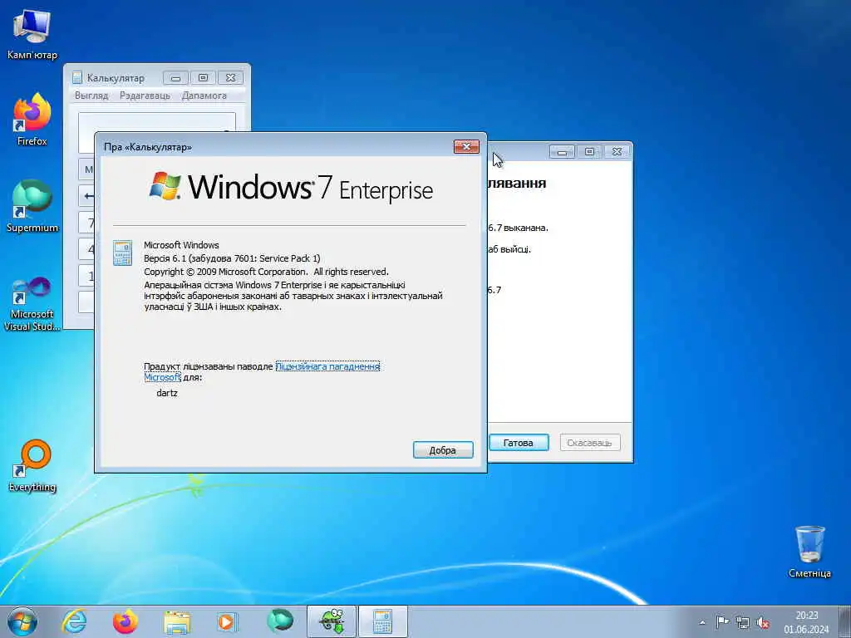Screen dimensions: 851x638
Task: Open Windows Explorer folder in taskbar
Action: (x=176, y=621)
